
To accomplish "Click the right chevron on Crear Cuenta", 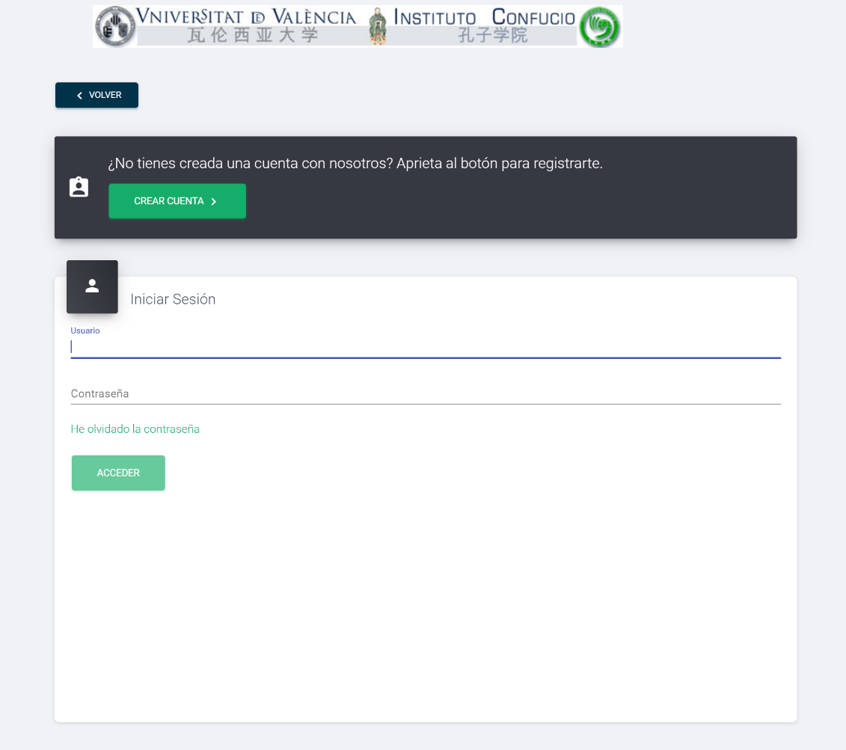I will [x=214, y=202].
